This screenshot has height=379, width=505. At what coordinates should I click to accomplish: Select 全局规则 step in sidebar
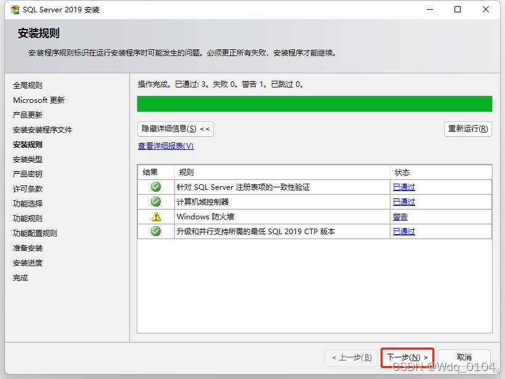tap(28, 86)
